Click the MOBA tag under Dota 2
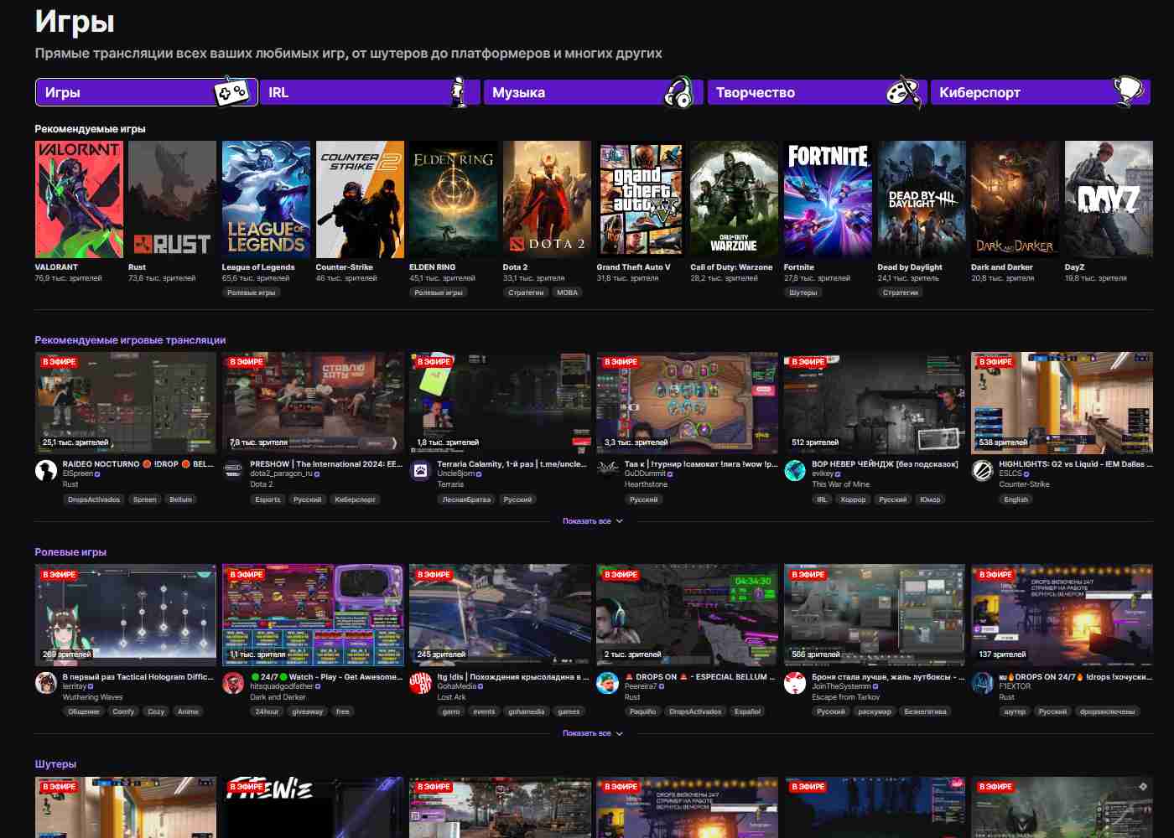The height and width of the screenshot is (838, 1174). 568,292
